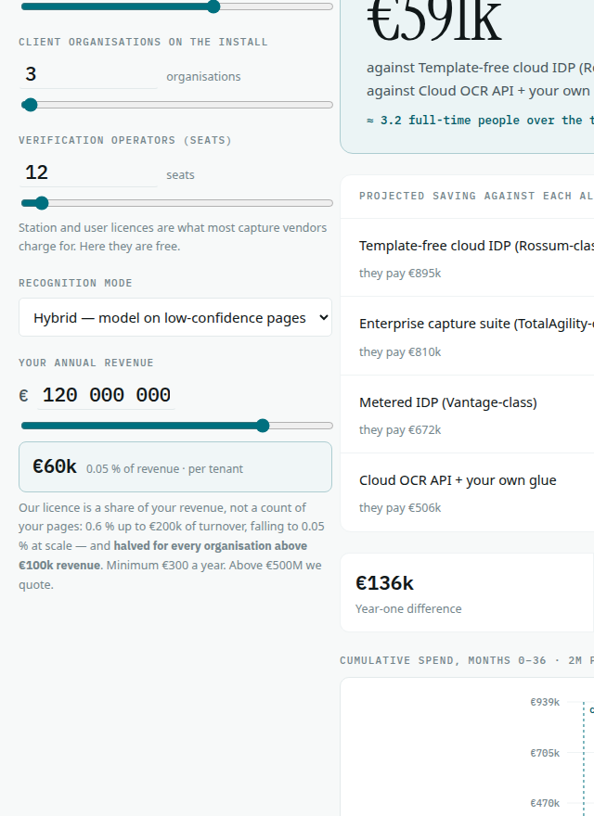Viewport: 594px width, 816px height.
Task: Click the annual revenue input field
Action: [x=107, y=395]
